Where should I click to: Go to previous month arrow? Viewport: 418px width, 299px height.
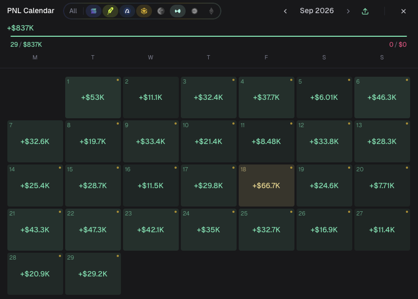point(286,11)
